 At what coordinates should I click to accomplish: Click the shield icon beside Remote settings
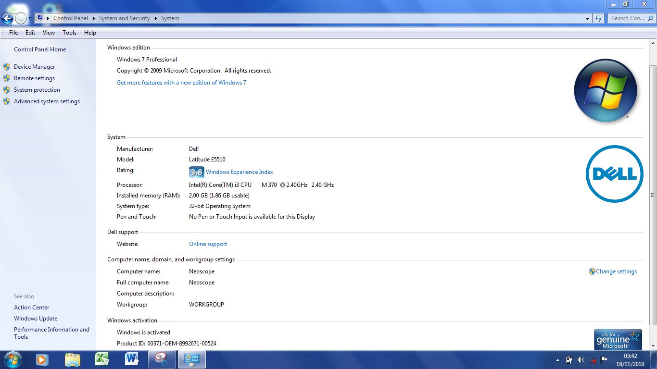[x=7, y=78]
